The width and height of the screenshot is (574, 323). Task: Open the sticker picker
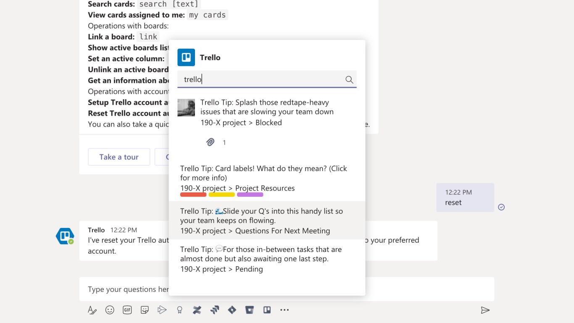pos(145,310)
